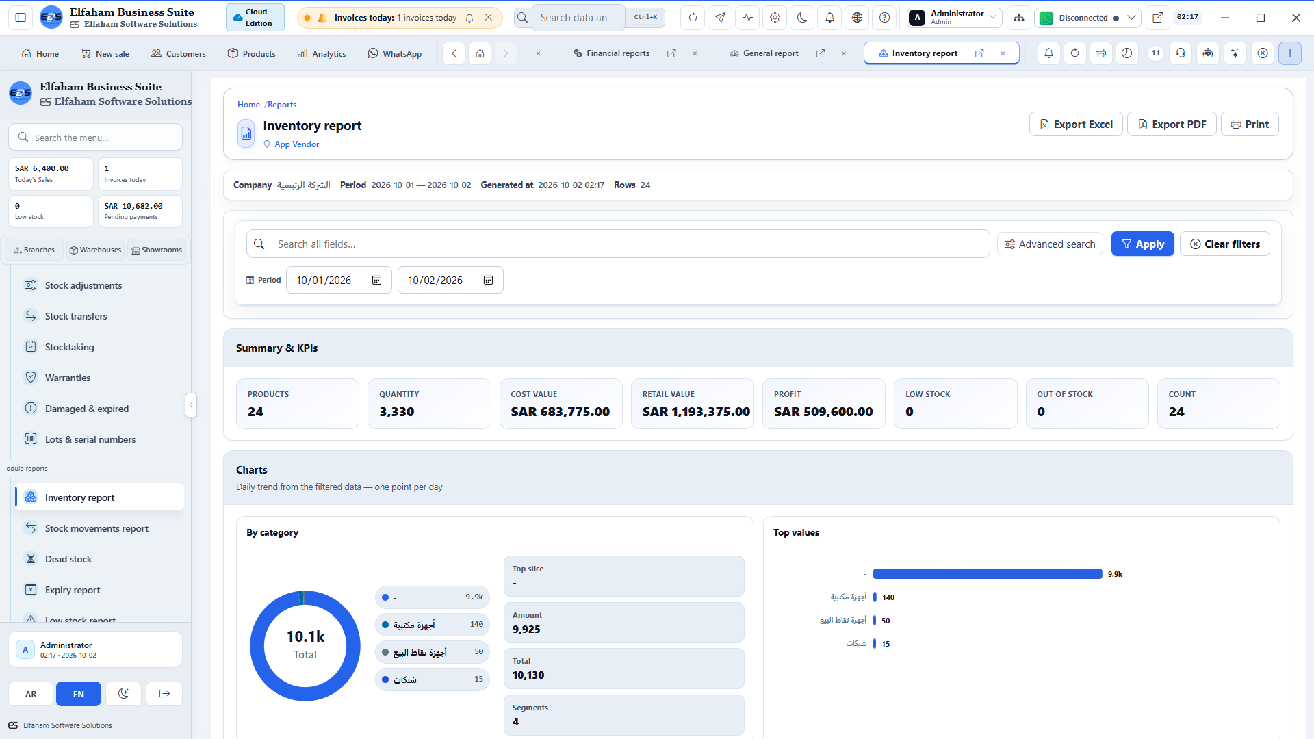Screen dimensions: 1314x739
Task: Open the network hierarchy icon
Action: pos(1019,18)
